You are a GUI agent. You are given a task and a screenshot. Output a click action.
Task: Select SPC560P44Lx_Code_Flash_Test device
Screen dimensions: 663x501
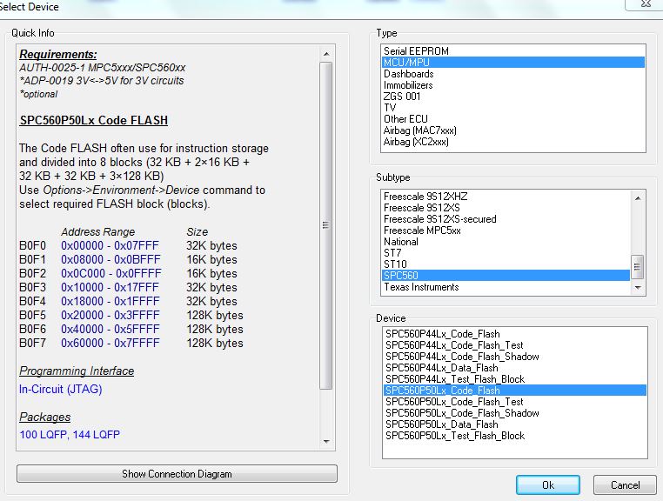pyautogui.click(x=515, y=345)
